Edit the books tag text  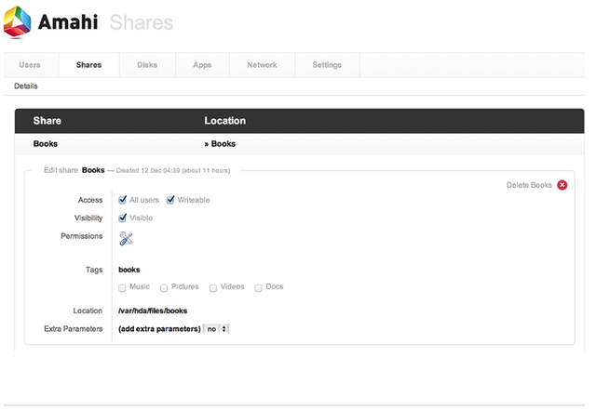(x=129, y=270)
